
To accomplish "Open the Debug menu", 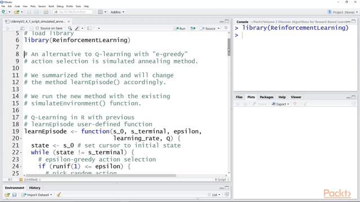I will [60, 6].
